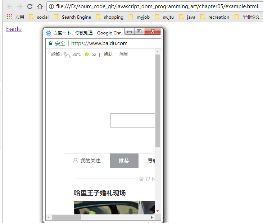Screen dimensions: 263x223
Task: Open the java bookmark folder
Action: click(187, 17)
